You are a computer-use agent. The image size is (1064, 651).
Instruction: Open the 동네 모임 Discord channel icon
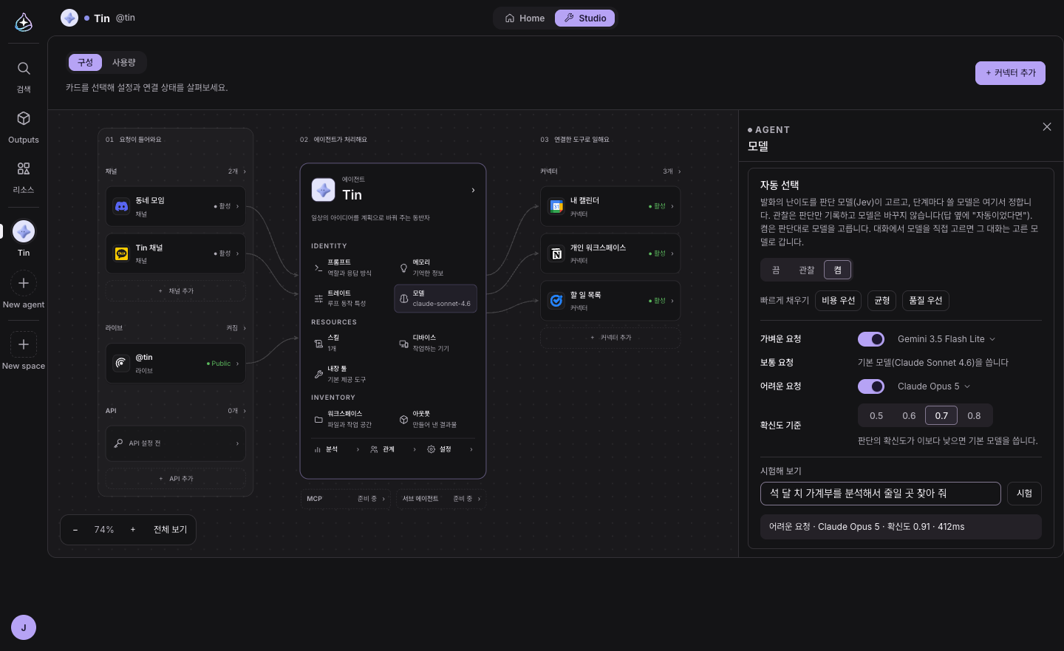tap(121, 207)
